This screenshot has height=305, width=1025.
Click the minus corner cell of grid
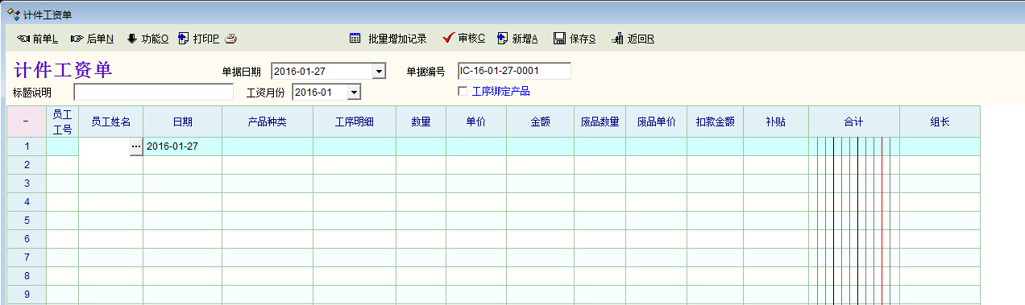coord(26,122)
